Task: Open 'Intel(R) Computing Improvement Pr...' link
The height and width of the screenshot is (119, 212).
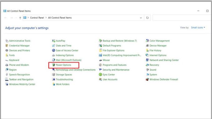Action: (x=122, y=55)
